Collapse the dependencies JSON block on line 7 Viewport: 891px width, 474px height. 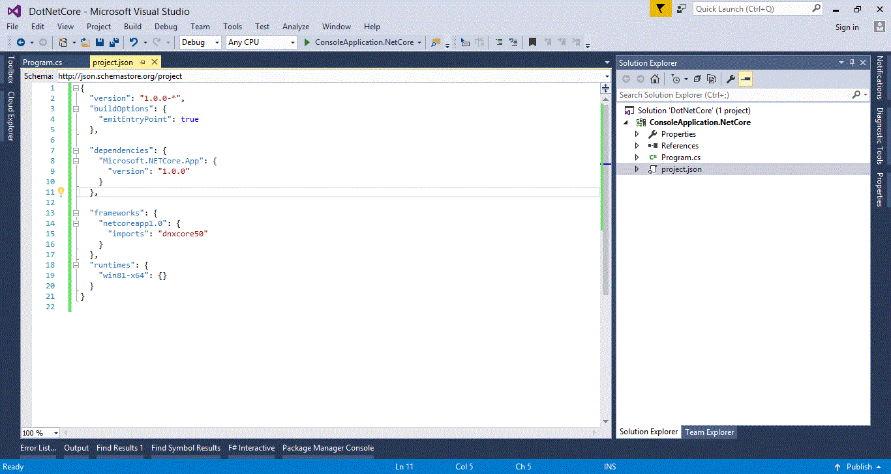(76, 150)
